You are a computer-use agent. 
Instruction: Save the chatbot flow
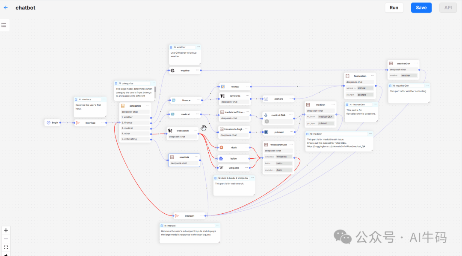click(421, 8)
